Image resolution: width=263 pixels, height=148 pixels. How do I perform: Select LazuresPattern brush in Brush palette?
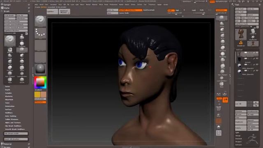click(x=22, y=74)
